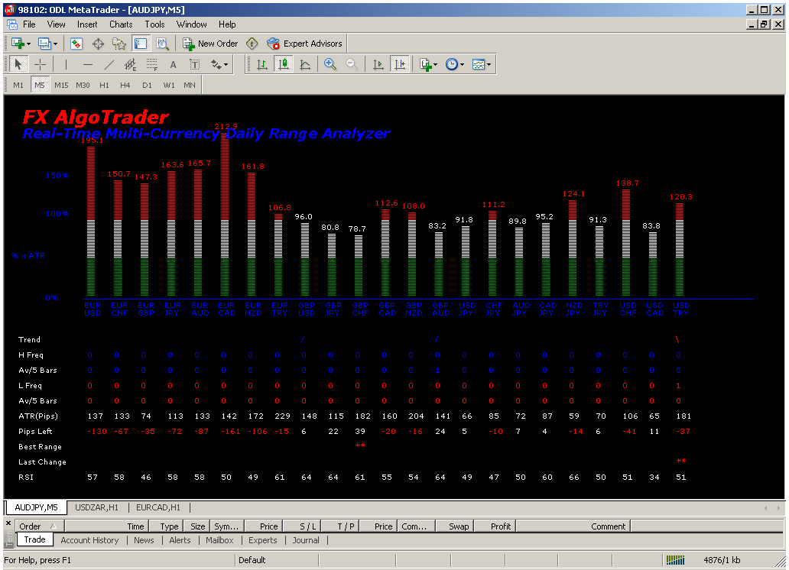This screenshot has width=789, height=570.
Task: Close the Terminal panel with its x
Action: coord(8,523)
